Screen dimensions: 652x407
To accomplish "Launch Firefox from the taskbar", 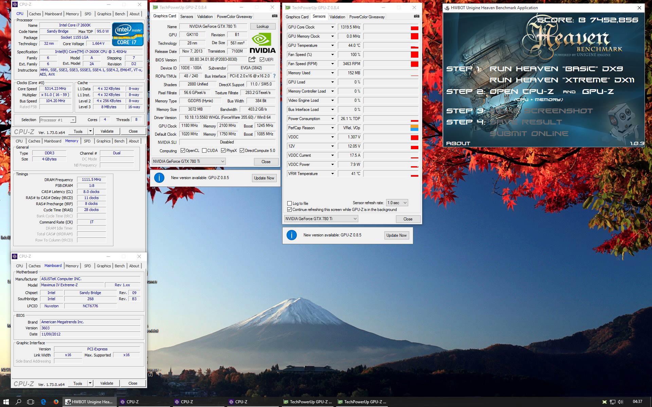I will [x=56, y=402].
